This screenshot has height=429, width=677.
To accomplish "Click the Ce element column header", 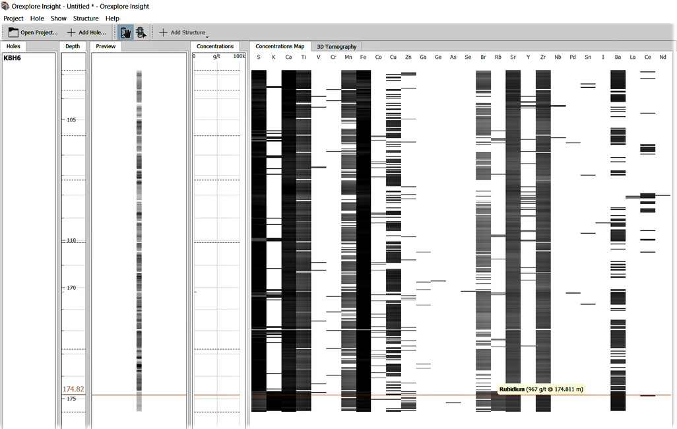I will click(648, 57).
